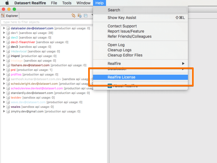Click database icon beside dataloader.dev@datasert.com

pos(8,28)
